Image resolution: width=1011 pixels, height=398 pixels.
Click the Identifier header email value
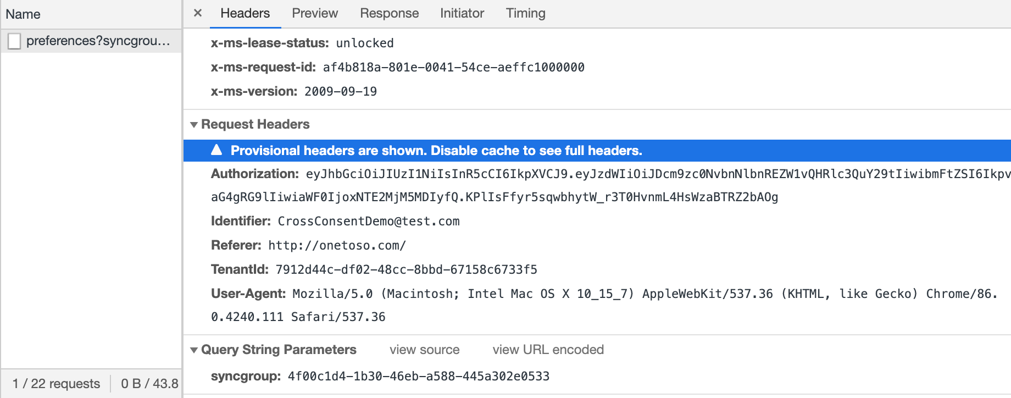pos(368,222)
